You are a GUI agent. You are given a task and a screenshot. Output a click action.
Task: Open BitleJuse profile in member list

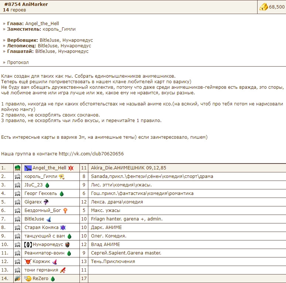pyautogui.click(x=34, y=219)
